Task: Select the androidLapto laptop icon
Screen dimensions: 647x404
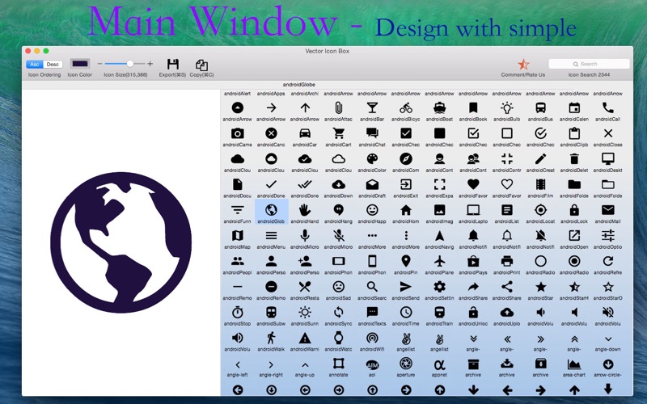Action: (x=473, y=210)
